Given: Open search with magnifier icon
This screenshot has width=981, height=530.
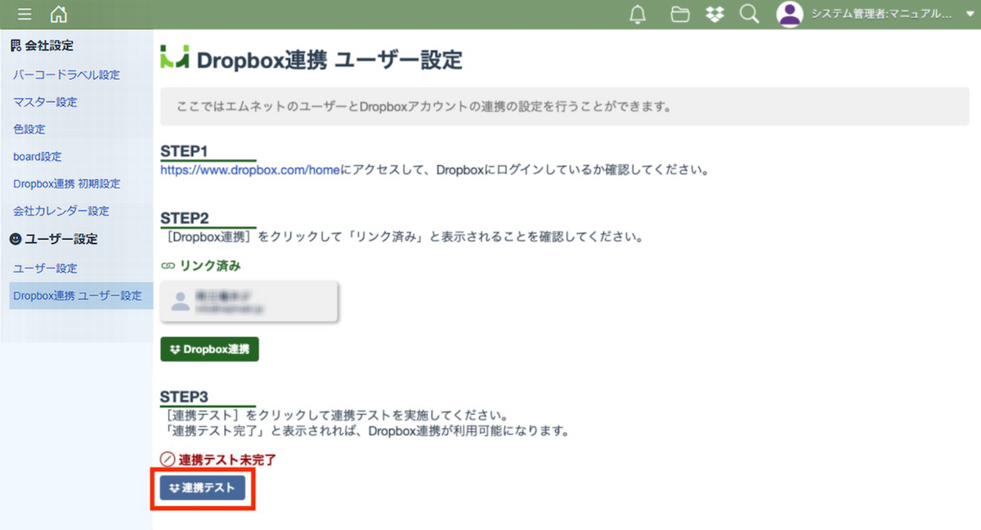Looking at the screenshot, I should coord(749,14).
